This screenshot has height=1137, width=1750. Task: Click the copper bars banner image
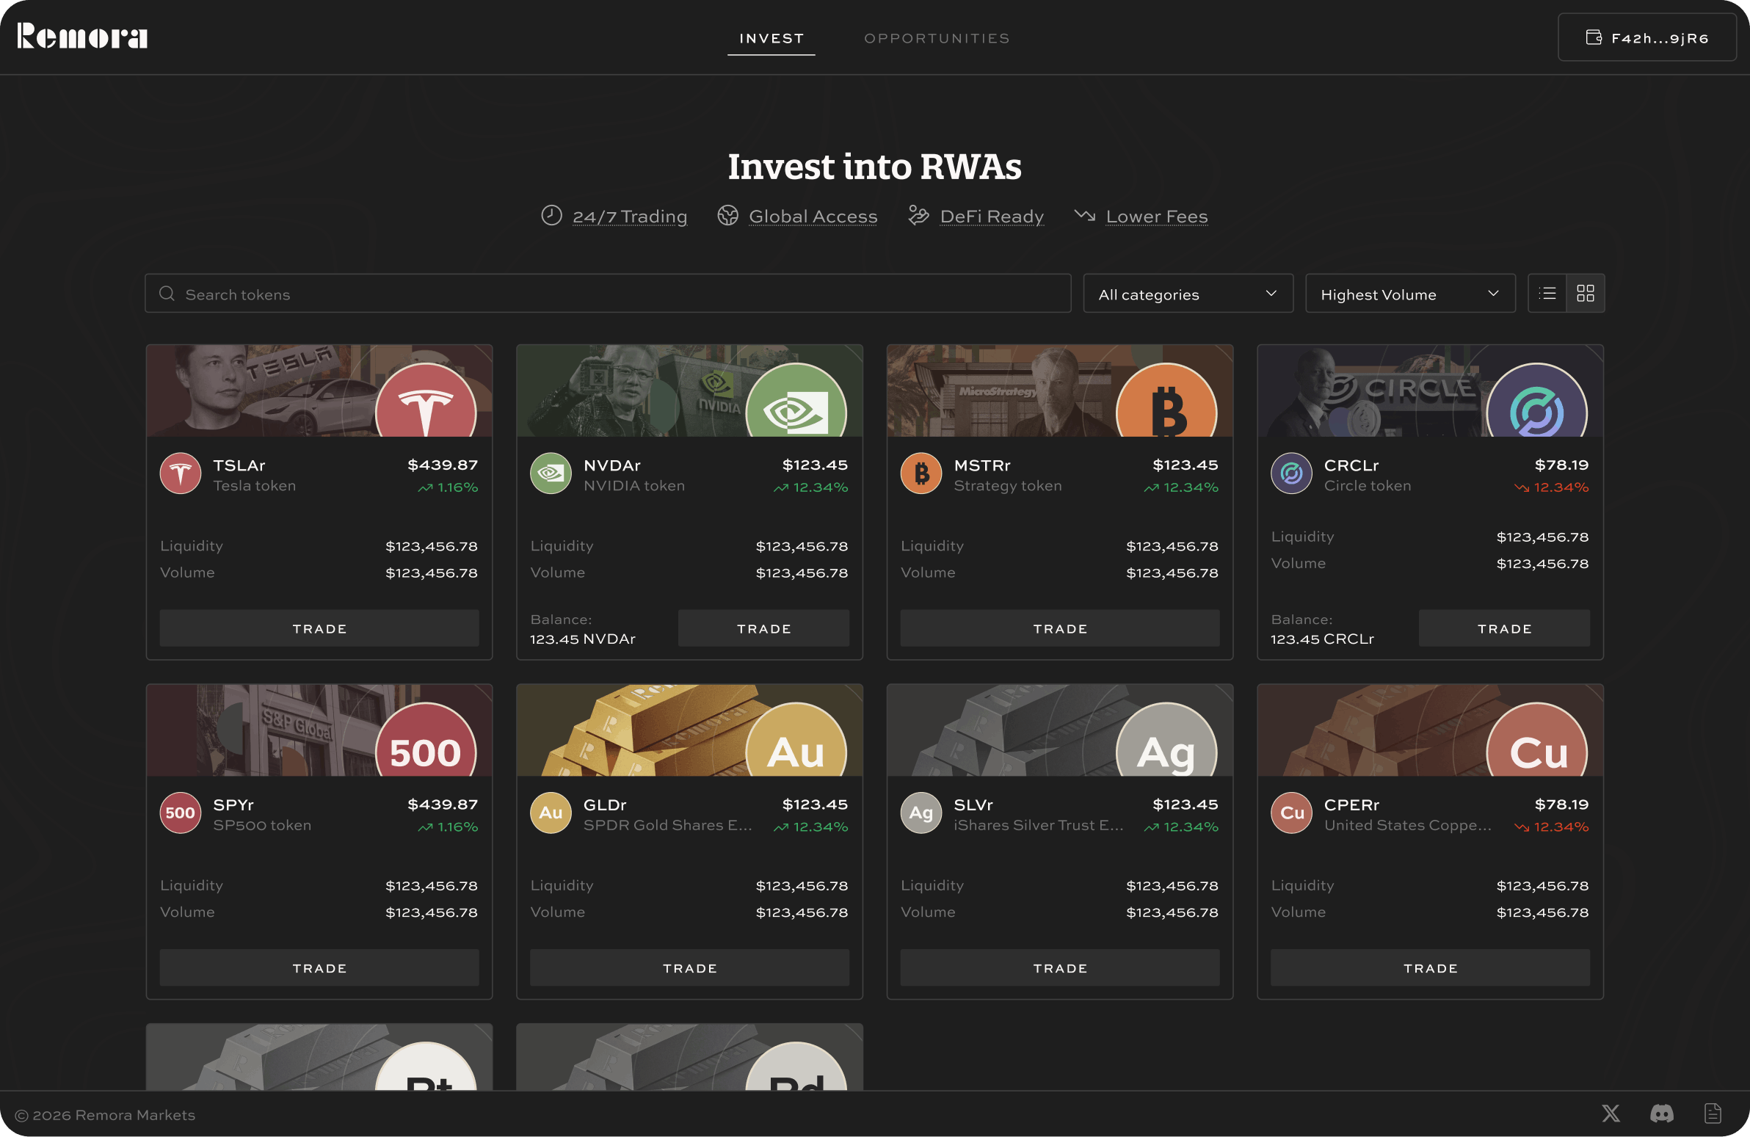tap(1430, 730)
